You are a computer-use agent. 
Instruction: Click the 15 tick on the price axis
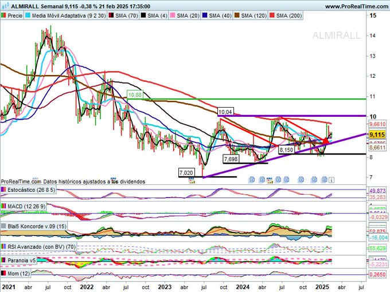click(x=373, y=15)
